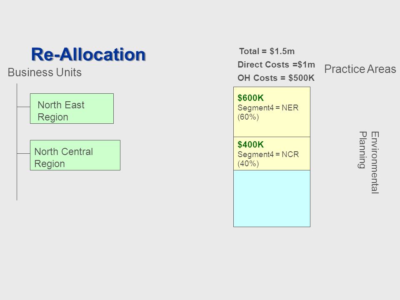
Task: Click the Practice Areas heading
Action: (360, 69)
